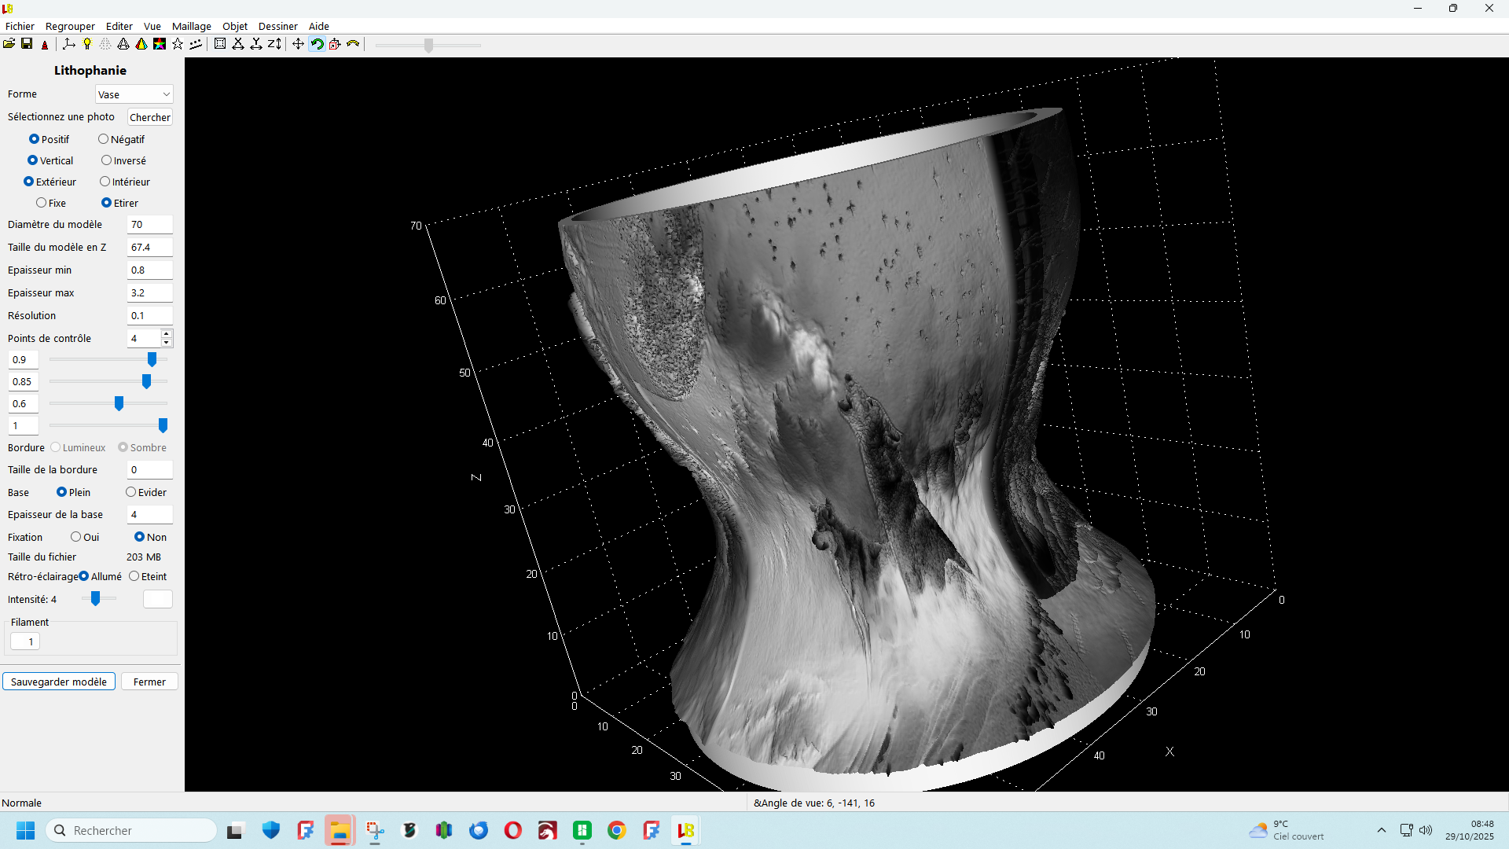
Task: Click the floppy disk save icon
Action: pyautogui.click(x=27, y=44)
